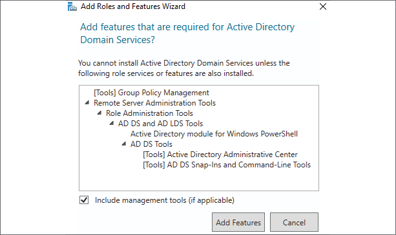This screenshot has width=396, height=235.
Task: Cancel adding required features
Action: [x=294, y=222]
